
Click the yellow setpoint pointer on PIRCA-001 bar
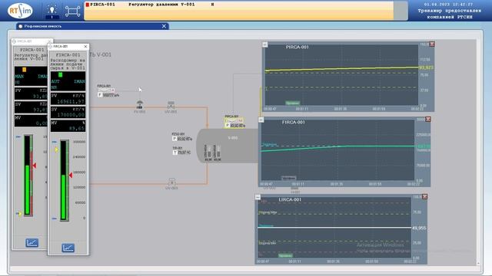pos(20,214)
